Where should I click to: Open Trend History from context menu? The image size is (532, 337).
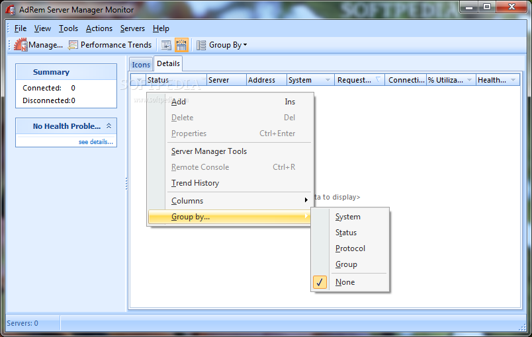point(230,183)
